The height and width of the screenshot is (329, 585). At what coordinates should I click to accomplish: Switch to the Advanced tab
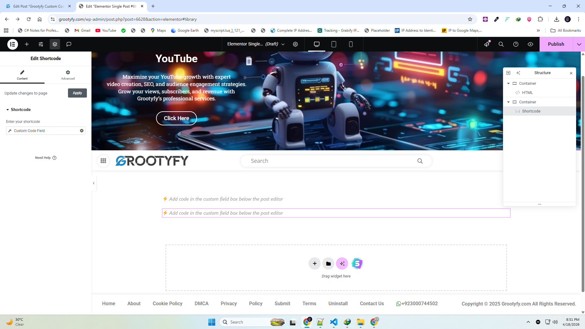[x=68, y=75]
